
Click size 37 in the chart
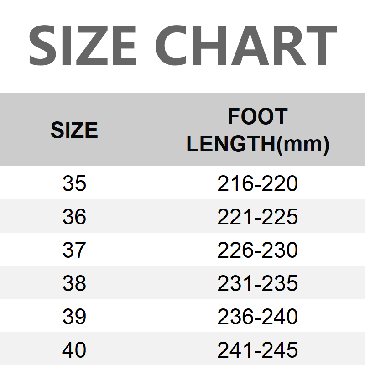click(74, 250)
